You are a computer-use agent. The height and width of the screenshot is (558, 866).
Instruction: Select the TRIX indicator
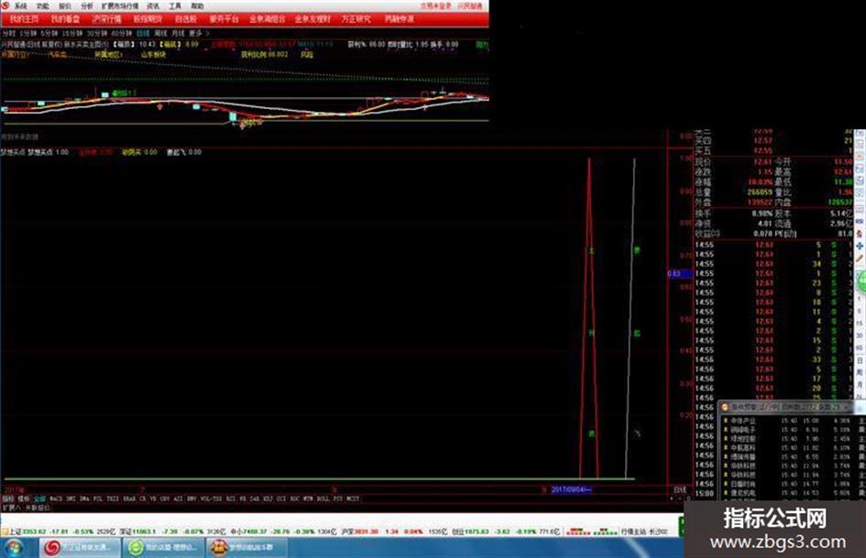(113, 498)
